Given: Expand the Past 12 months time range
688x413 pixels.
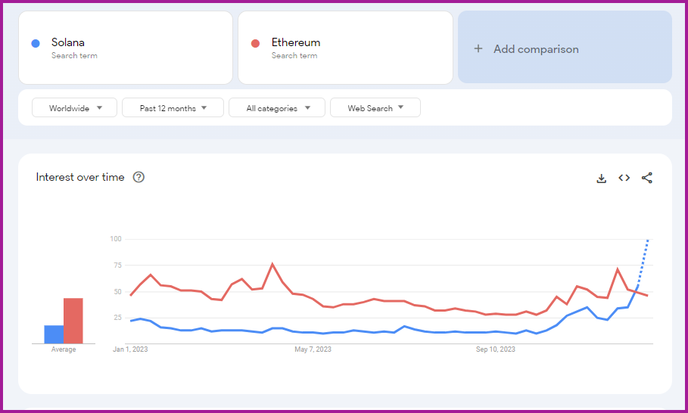Looking at the screenshot, I should click(173, 108).
